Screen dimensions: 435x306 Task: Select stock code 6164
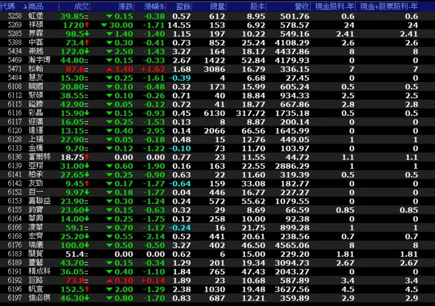[x=15, y=219]
